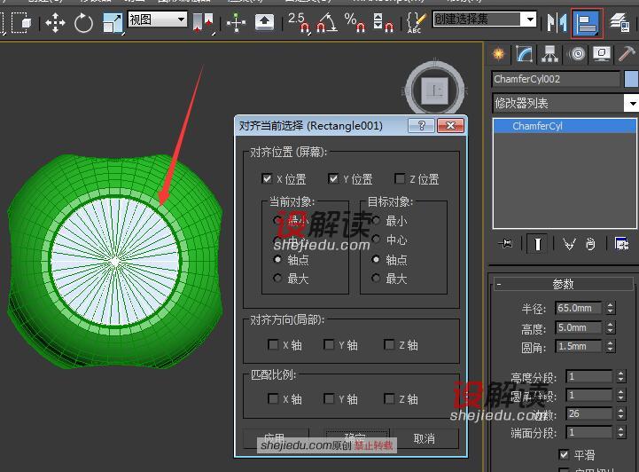Toggle the spinner snap icon

coord(383,23)
